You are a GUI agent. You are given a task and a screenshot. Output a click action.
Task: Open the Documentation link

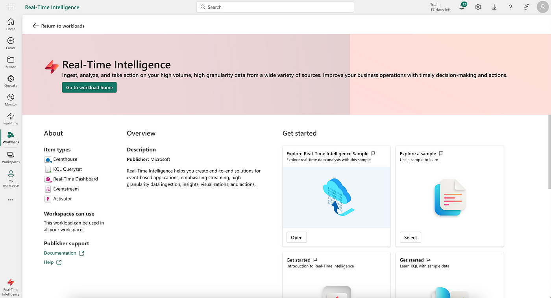click(64, 253)
